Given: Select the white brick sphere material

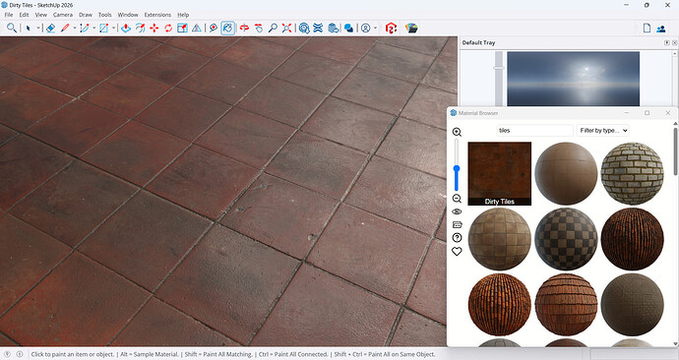Looking at the screenshot, I should (x=632, y=173).
